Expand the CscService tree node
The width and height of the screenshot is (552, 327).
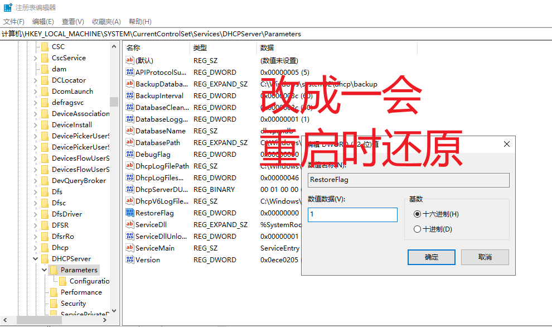36,58
